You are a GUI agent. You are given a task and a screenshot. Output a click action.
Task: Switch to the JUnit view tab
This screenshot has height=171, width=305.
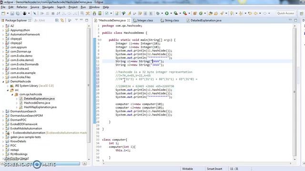tap(40, 20)
